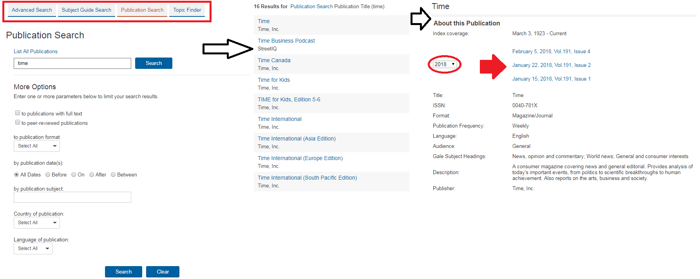The image size is (700, 279).
Task: Click the publication subject input box
Action: tap(72, 197)
